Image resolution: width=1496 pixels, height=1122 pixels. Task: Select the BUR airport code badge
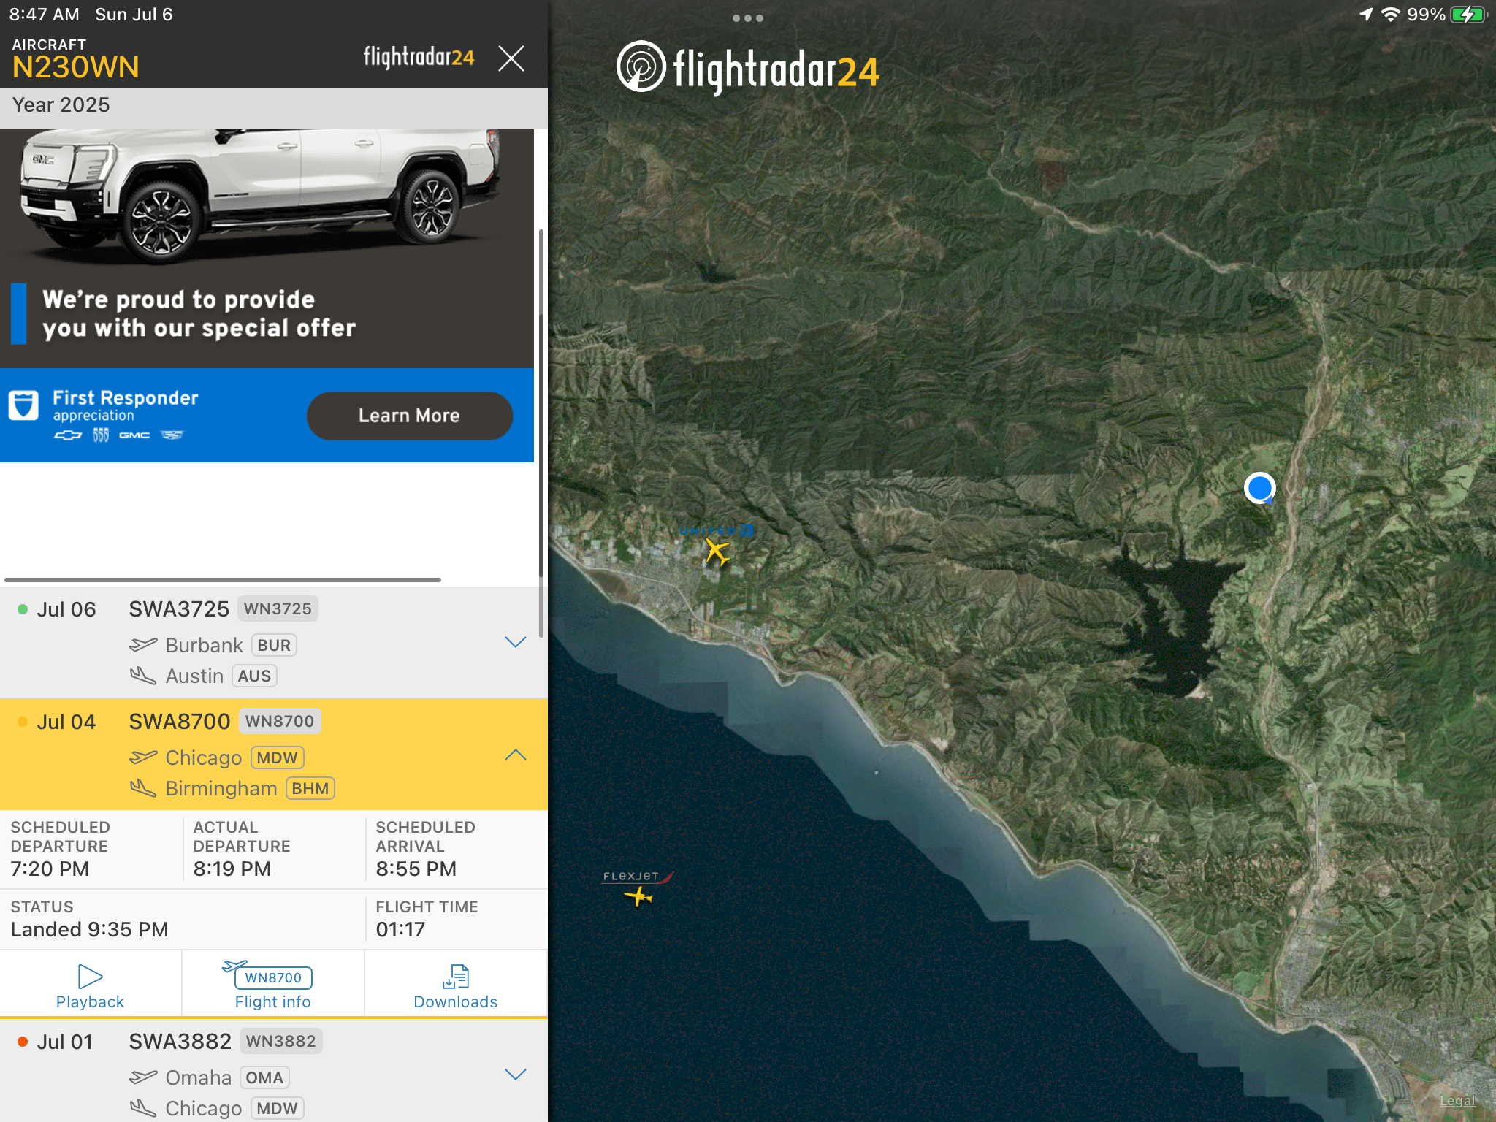[x=274, y=645]
